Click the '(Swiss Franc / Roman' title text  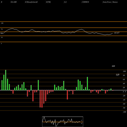click(110, 2)
